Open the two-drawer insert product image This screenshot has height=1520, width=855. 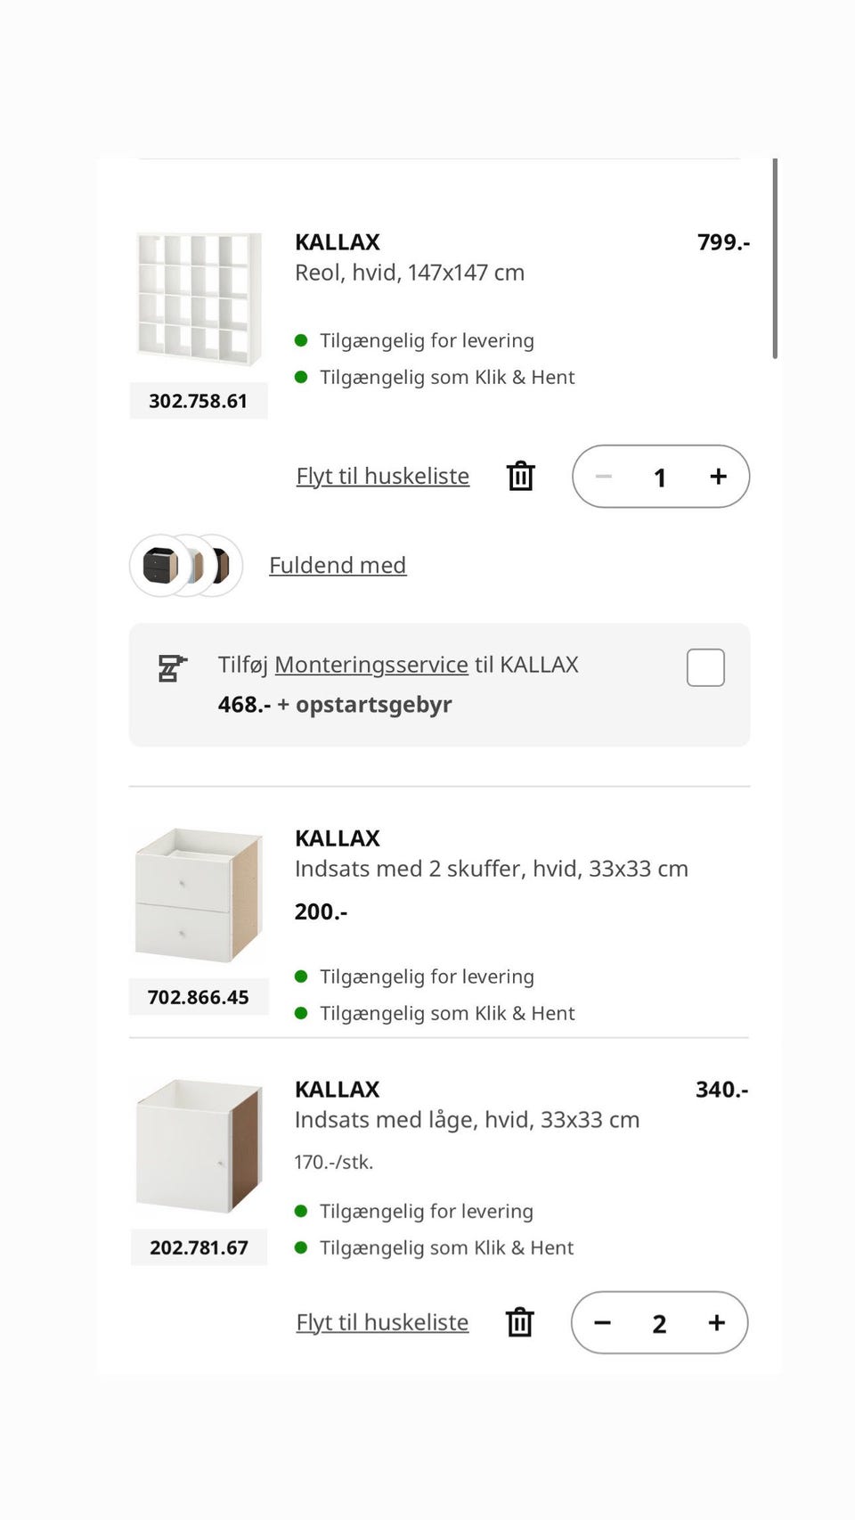(x=199, y=895)
